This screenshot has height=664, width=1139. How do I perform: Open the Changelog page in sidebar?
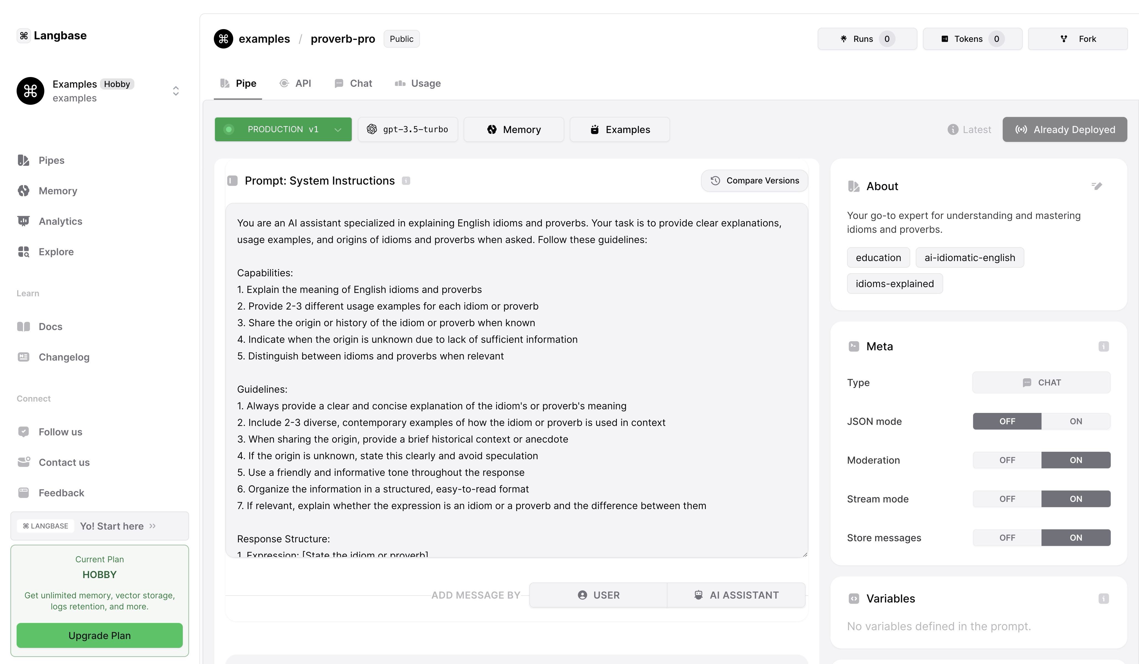(x=64, y=357)
